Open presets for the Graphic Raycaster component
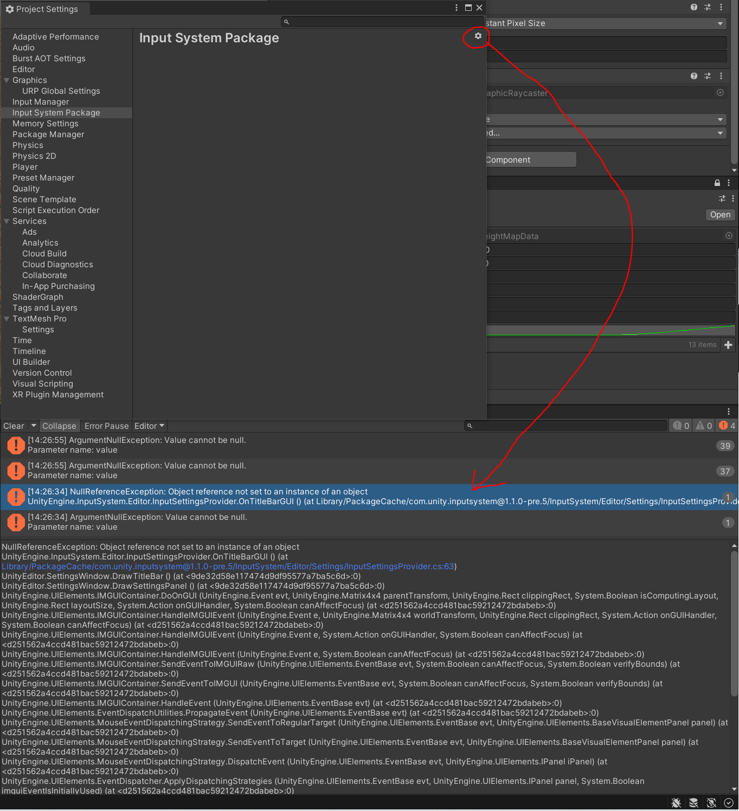The height and width of the screenshot is (811, 739). (x=708, y=76)
